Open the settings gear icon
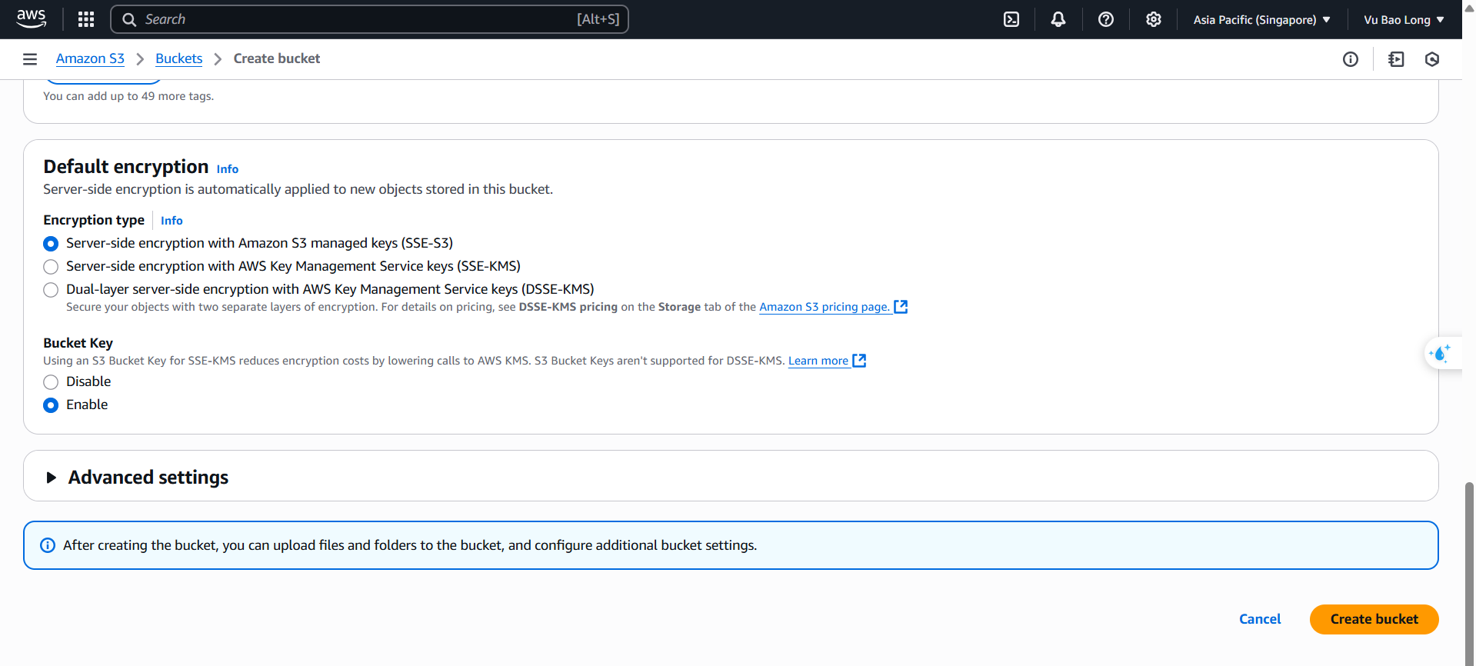 (1153, 19)
